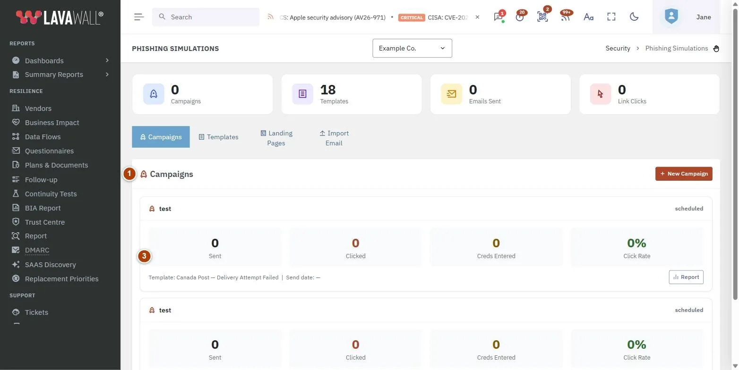Open Business Impact page
739x370 pixels.
pos(52,122)
